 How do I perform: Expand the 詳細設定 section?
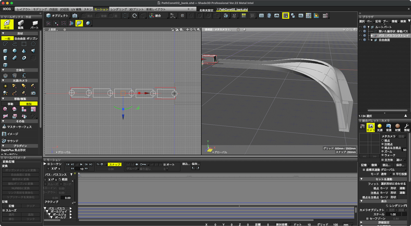[x=361, y=223]
